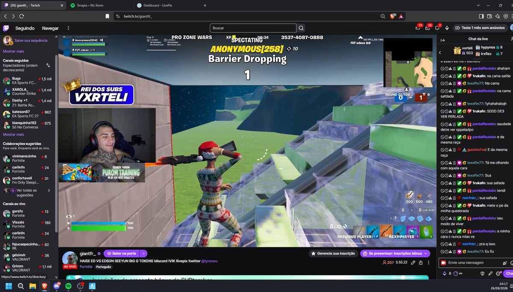Click the @lynoxeu link in stream title
This screenshot has height=292, width=513.
tap(209, 260)
